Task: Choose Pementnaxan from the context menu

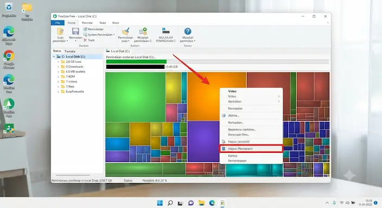Action: [251, 161]
